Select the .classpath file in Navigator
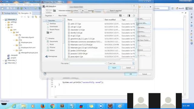194x109 pixels. click(12, 55)
